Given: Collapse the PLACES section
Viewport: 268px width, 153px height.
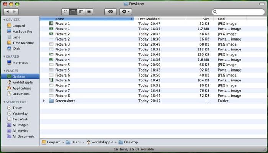Looking at the screenshot, I should click(x=5, y=71).
